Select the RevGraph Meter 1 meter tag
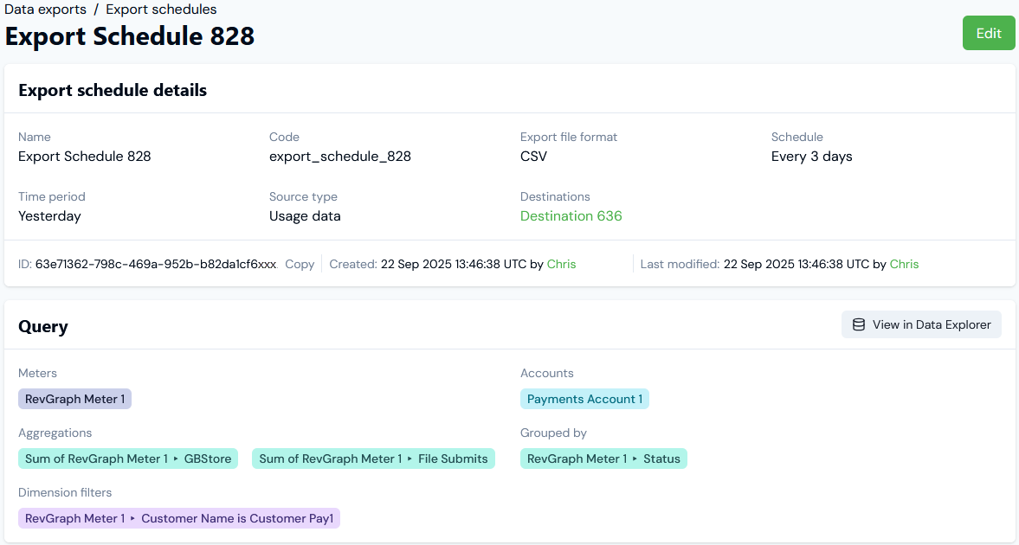 click(x=74, y=399)
